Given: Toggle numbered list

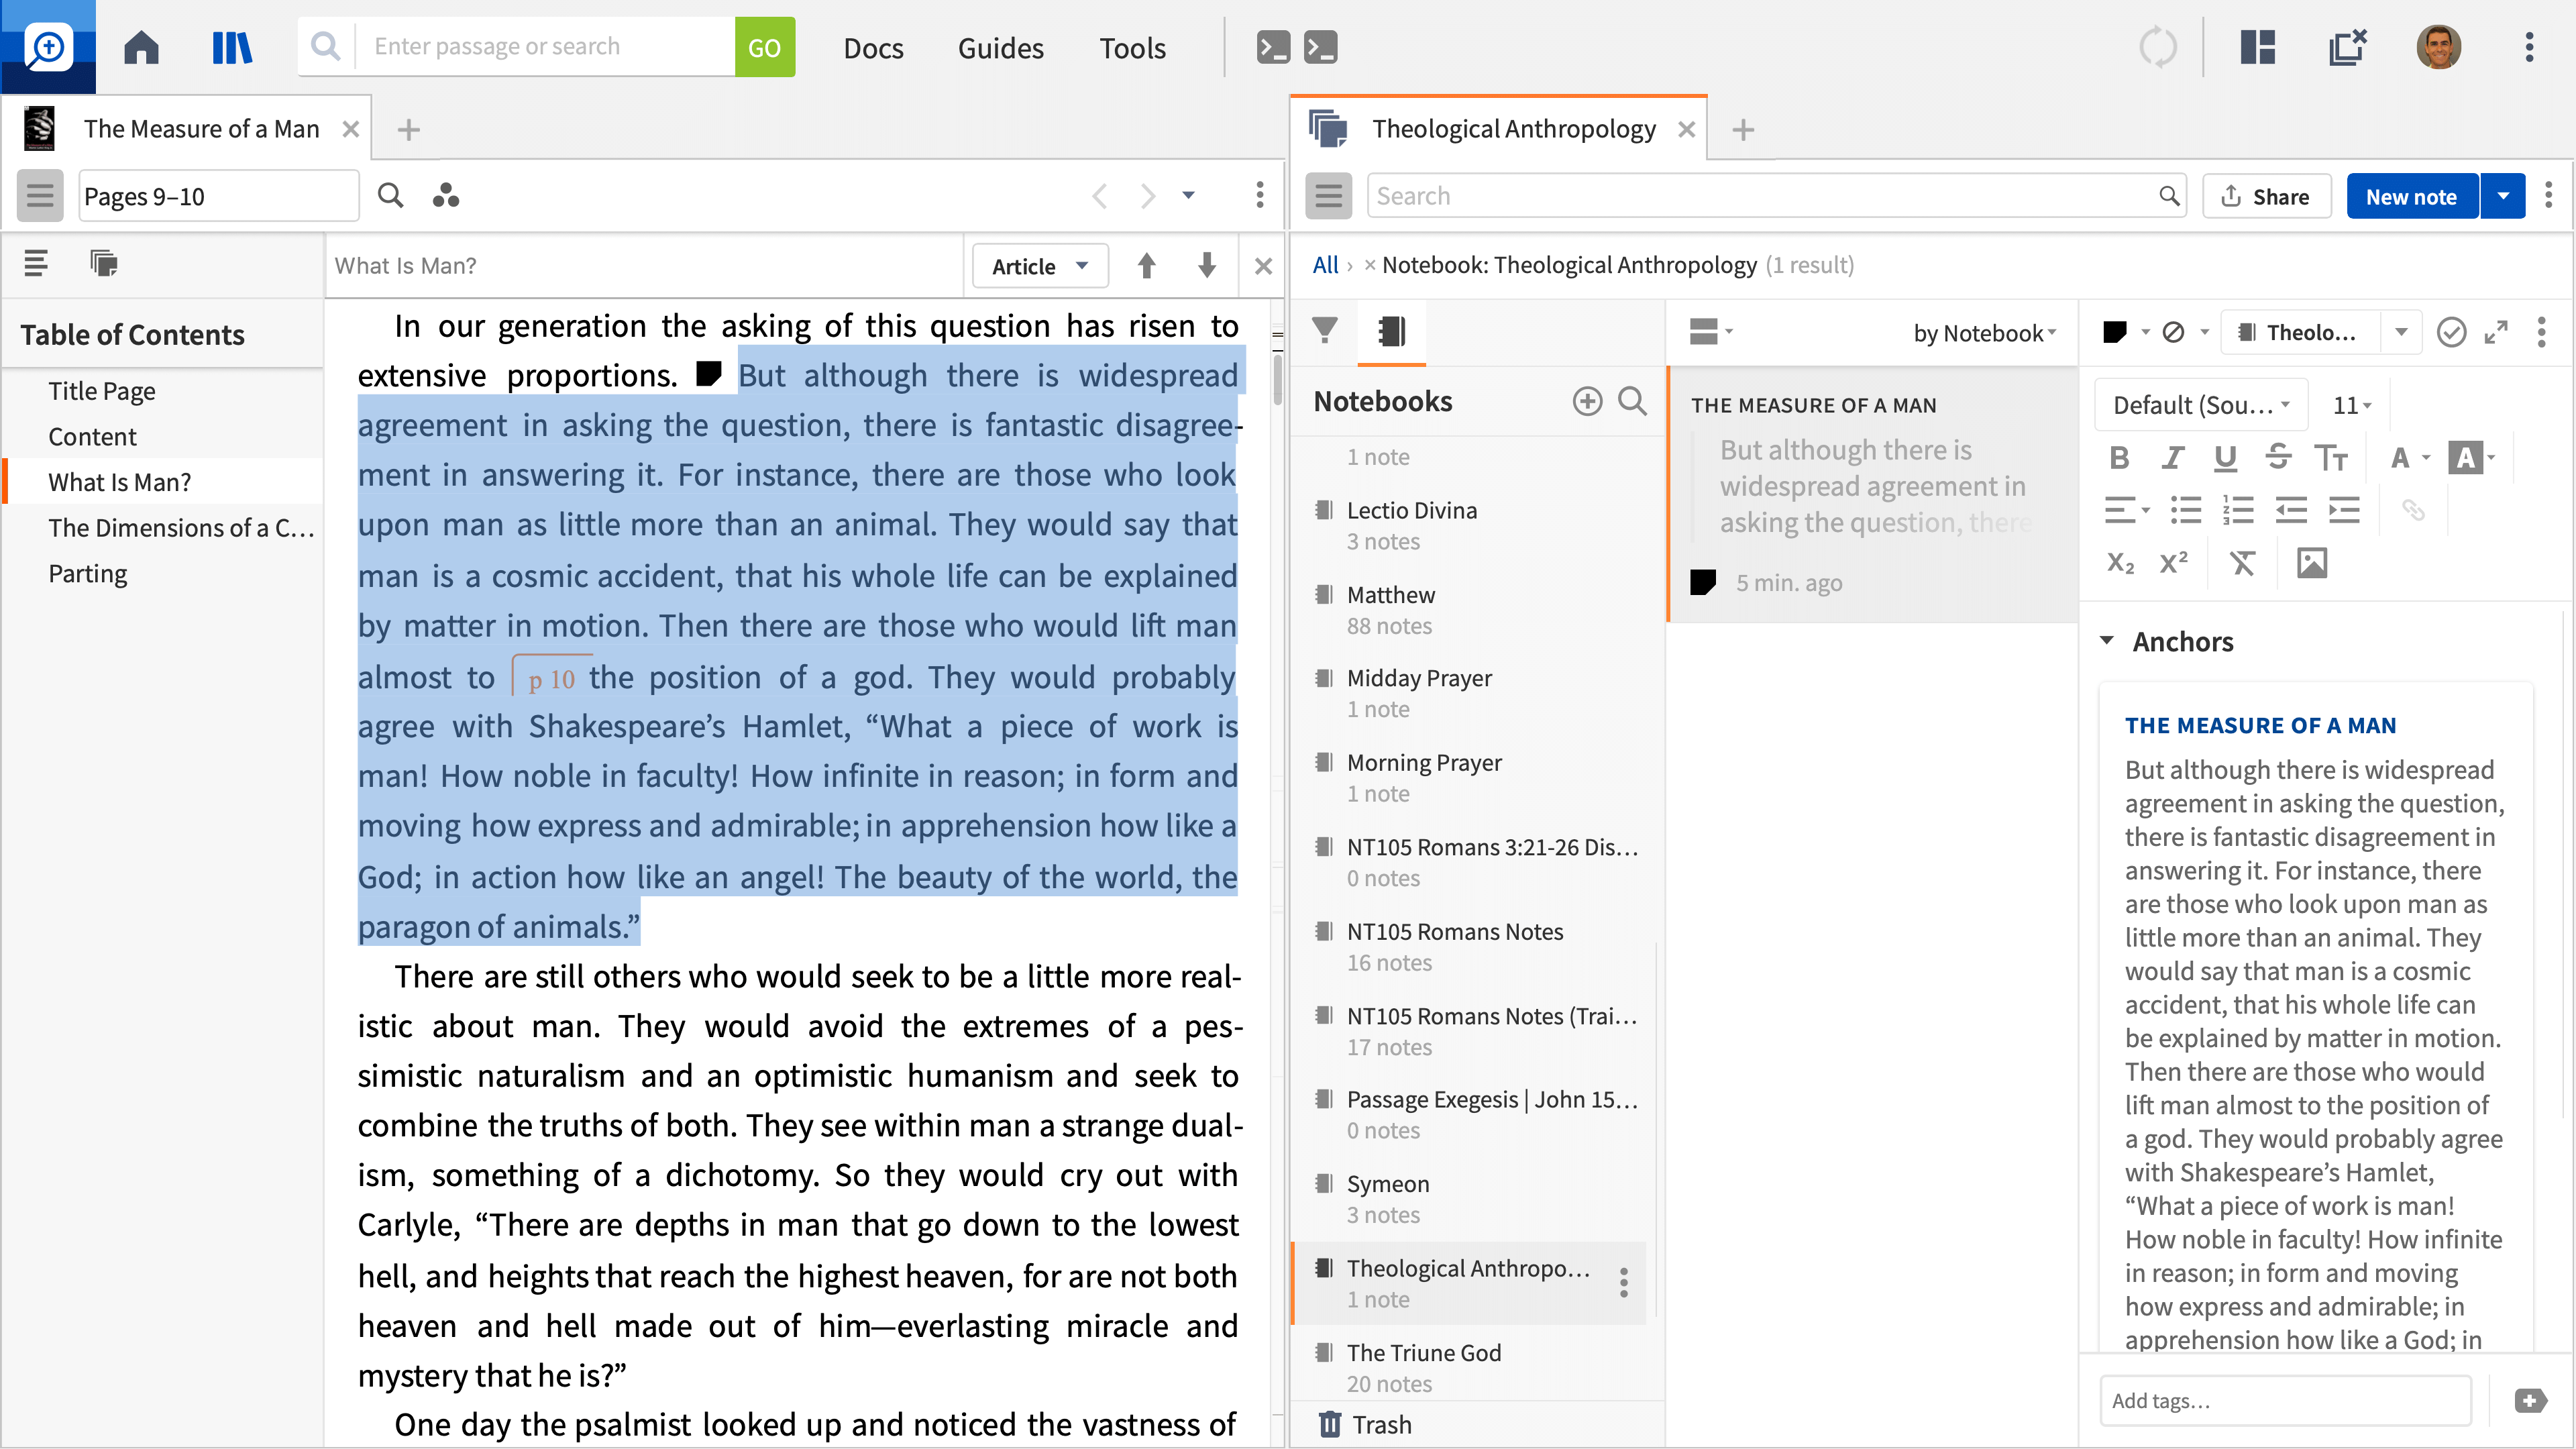Looking at the screenshot, I should 2238,510.
